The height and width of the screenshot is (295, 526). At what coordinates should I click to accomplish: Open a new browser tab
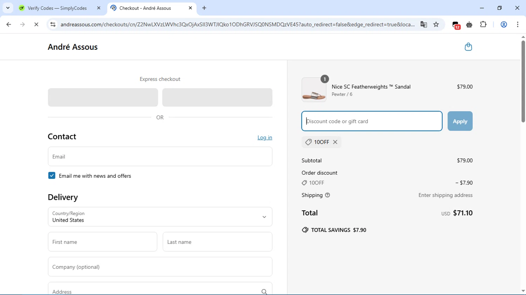tap(204, 8)
